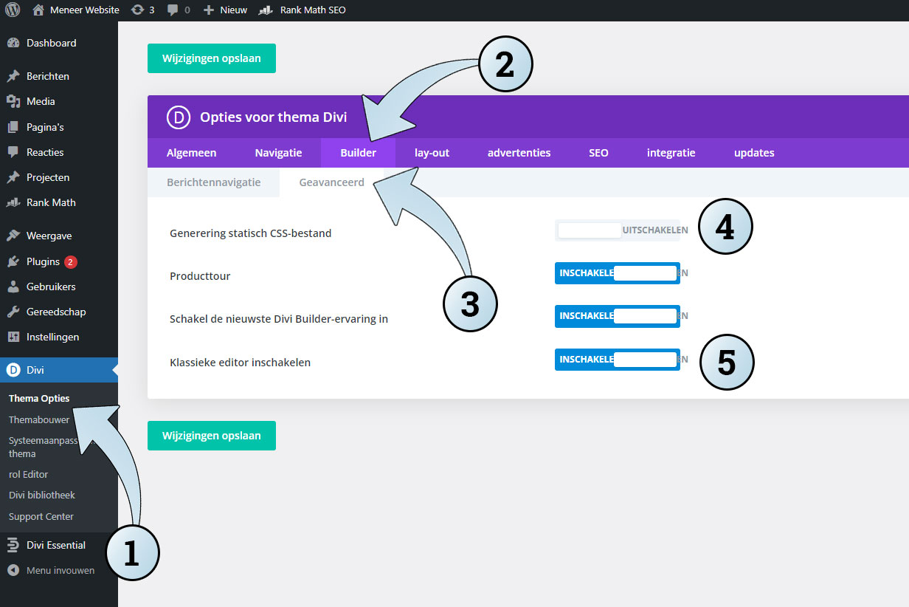Click the updates refresh icon
This screenshot has height=607, width=909.
137,10
